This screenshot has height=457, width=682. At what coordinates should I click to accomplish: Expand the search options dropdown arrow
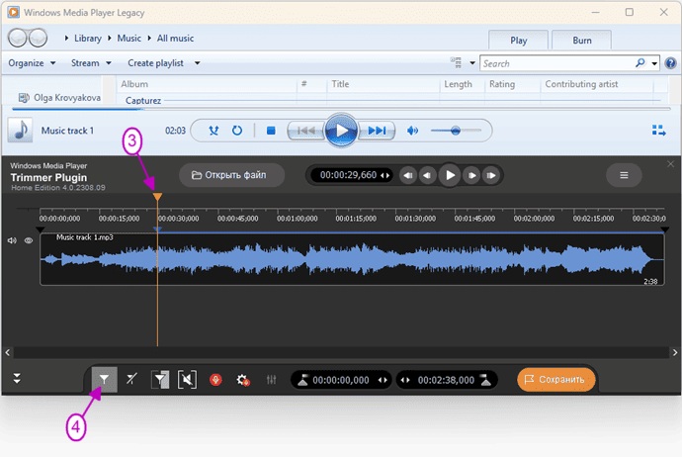point(654,63)
